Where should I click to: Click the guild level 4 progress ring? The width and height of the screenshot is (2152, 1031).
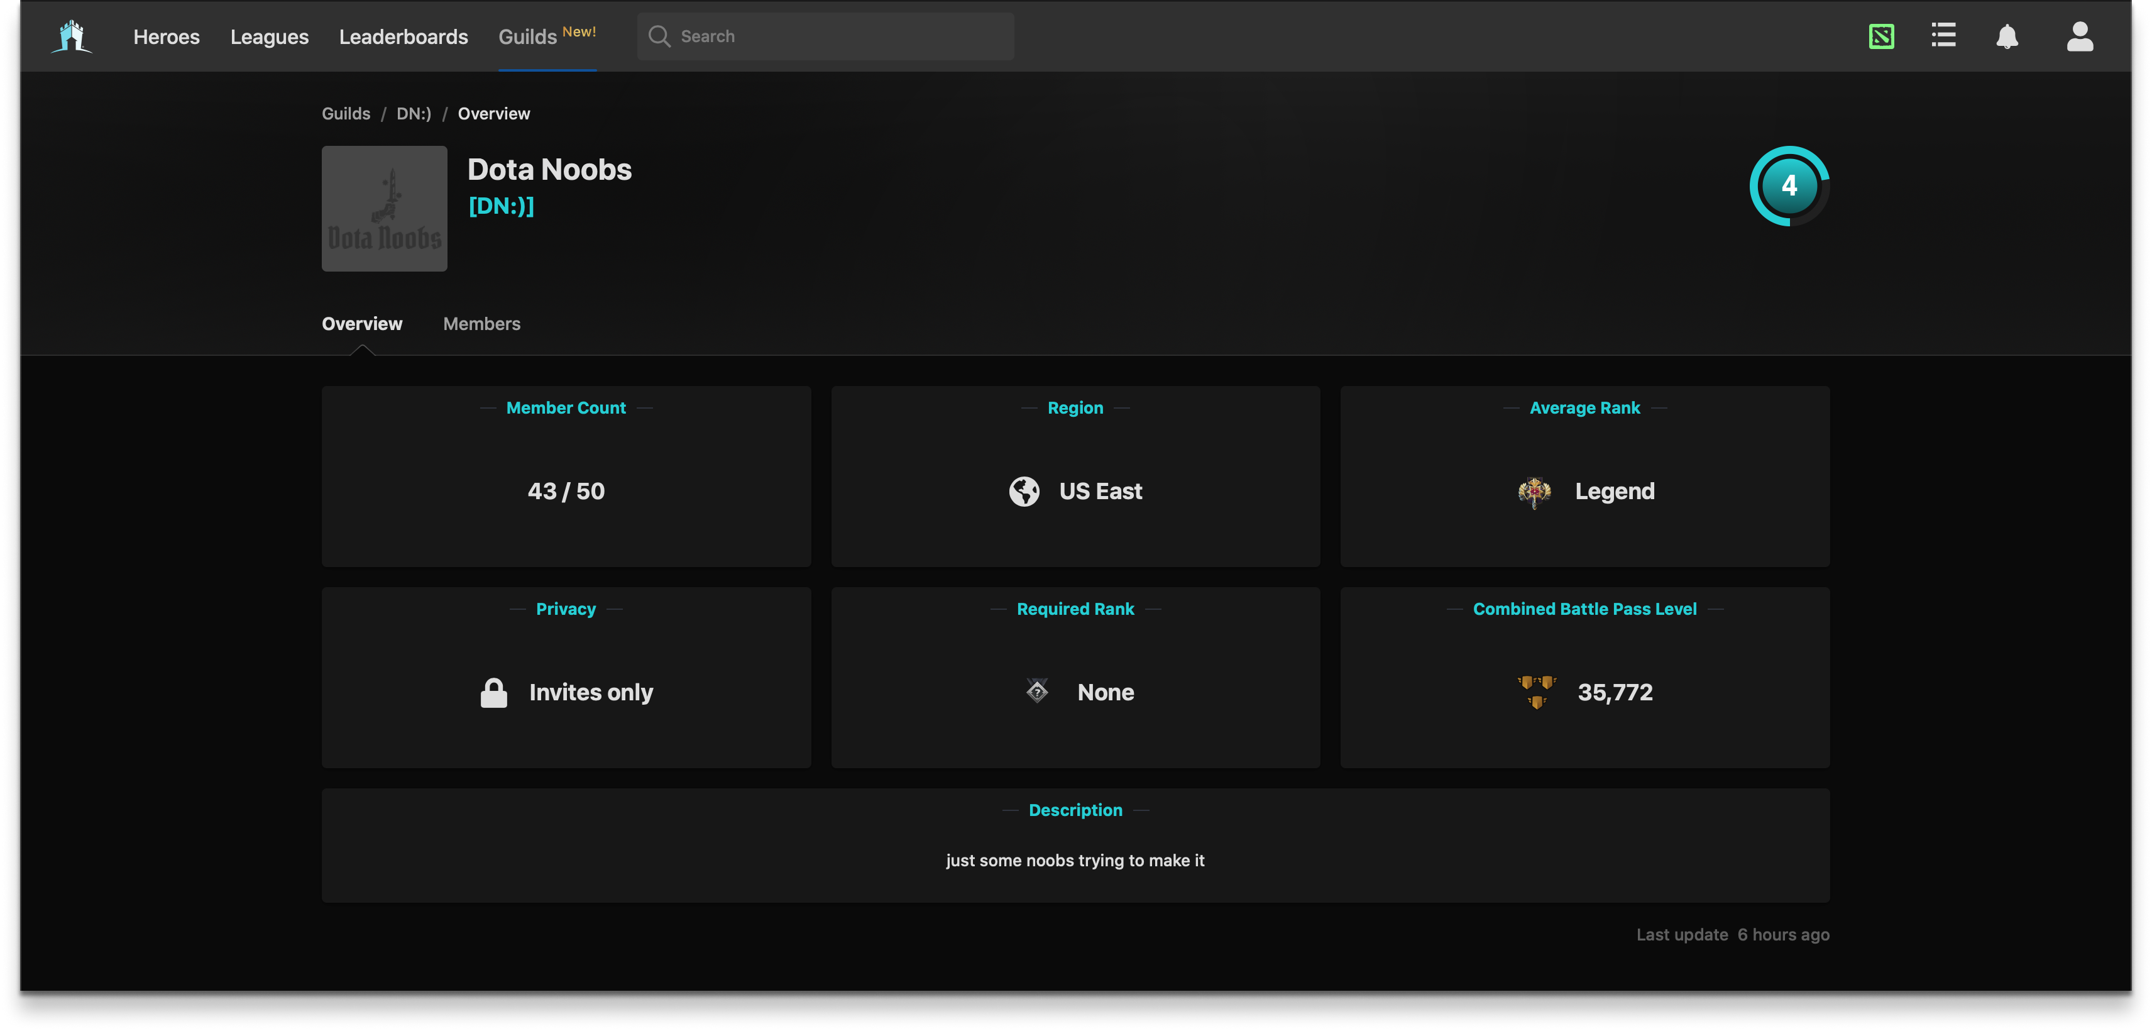1789,185
